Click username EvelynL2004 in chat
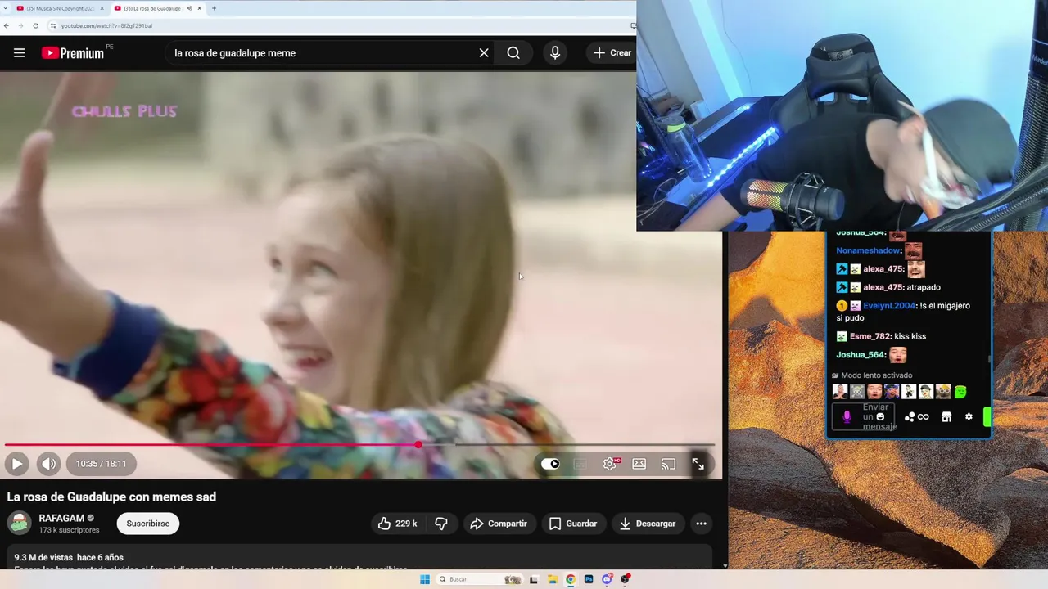Image resolution: width=1048 pixels, height=589 pixels. pos(889,306)
